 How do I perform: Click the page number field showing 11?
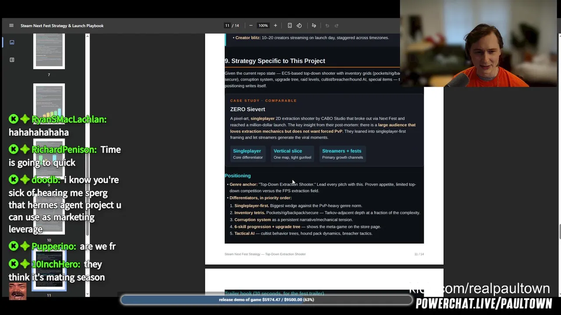227,25
